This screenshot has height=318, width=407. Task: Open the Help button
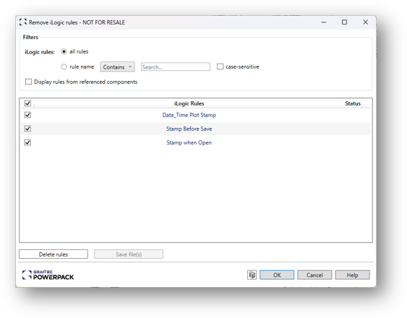tap(352, 275)
